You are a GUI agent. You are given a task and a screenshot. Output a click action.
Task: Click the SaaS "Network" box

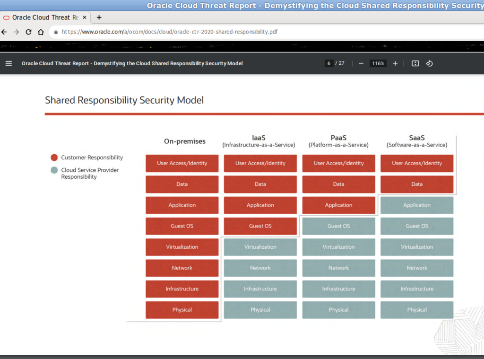click(x=417, y=268)
